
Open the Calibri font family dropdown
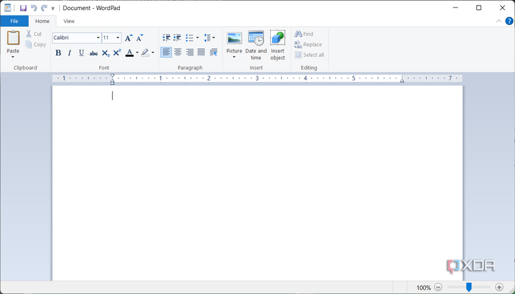(97, 38)
